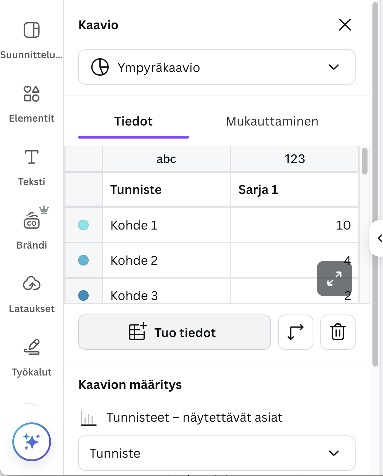Select the Teksti text tool
383x476 pixels.
[32, 157]
